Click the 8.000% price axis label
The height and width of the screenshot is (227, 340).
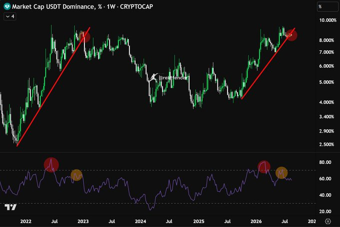[x=326, y=40]
